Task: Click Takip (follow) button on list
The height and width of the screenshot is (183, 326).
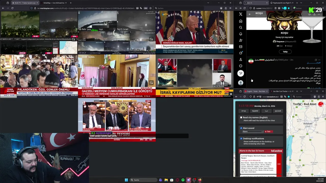Action: 285,52
